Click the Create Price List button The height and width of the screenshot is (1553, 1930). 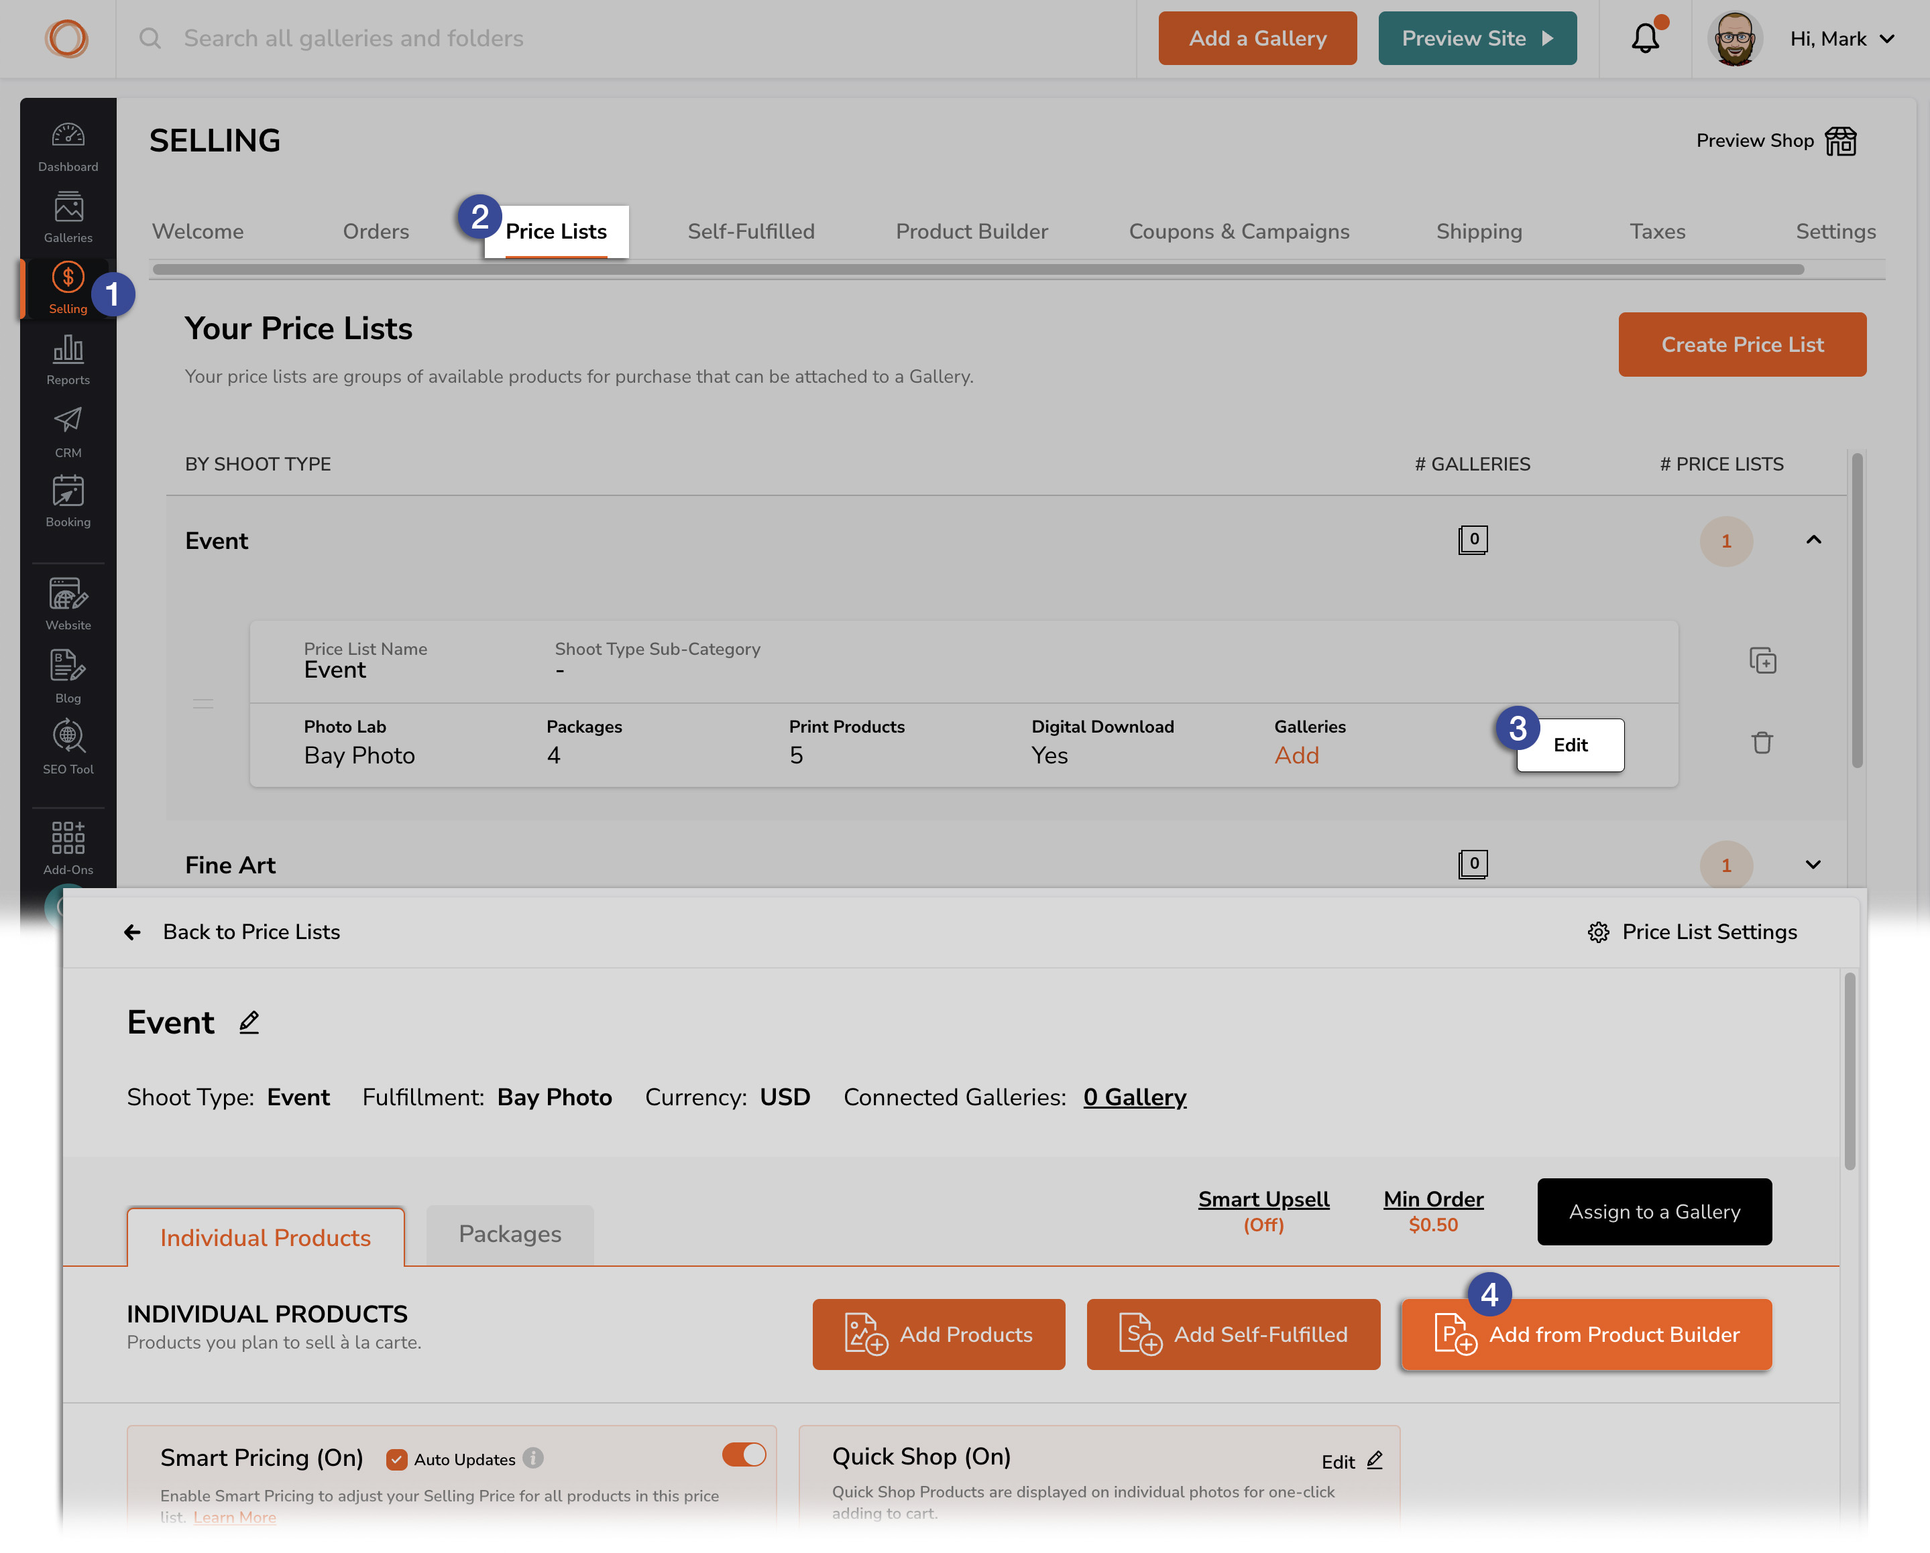(x=1742, y=345)
